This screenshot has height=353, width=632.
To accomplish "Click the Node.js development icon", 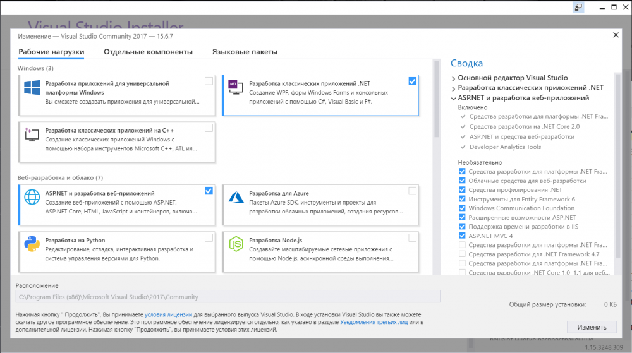I will (x=235, y=244).
